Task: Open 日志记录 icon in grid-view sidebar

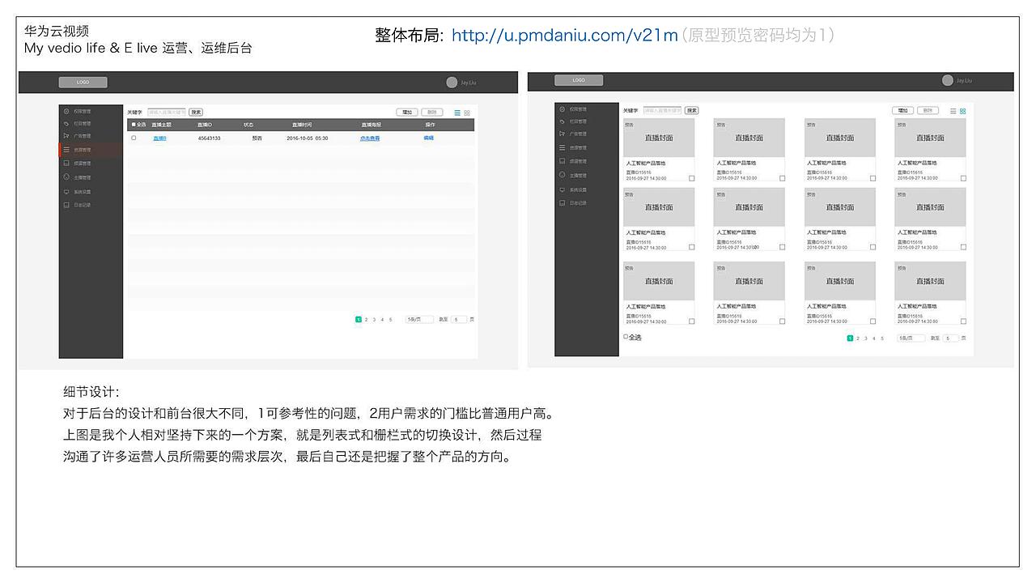Action: 563,202
